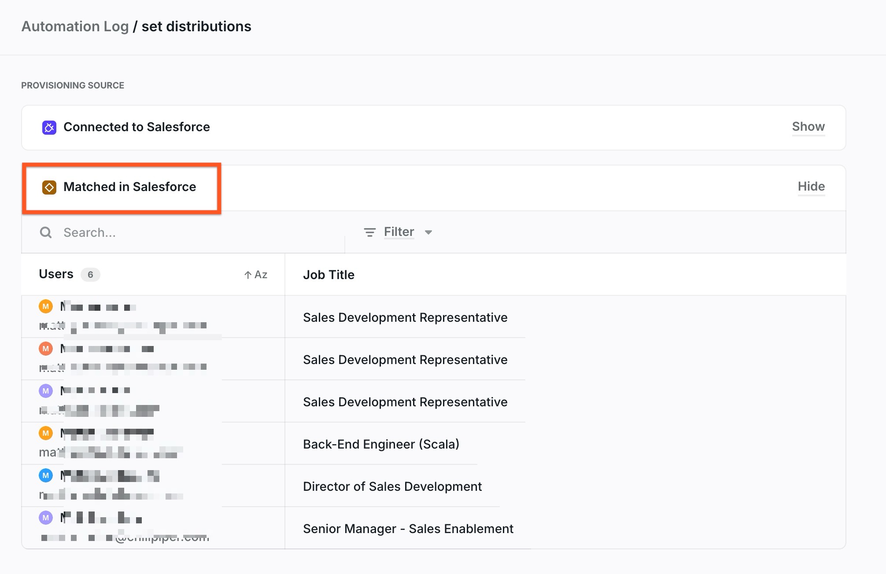Click the Job Title column header
This screenshot has width=886, height=574.
click(x=329, y=275)
